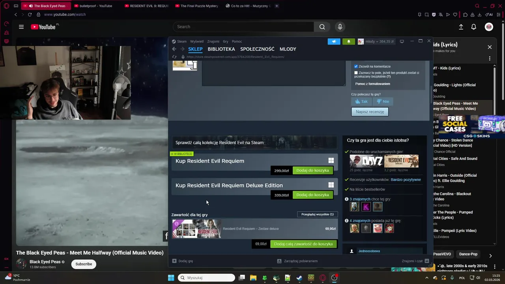The width and height of the screenshot is (505, 284).
Task: Click Dodaj całą zawartość do koszyka
Action: (303, 244)
